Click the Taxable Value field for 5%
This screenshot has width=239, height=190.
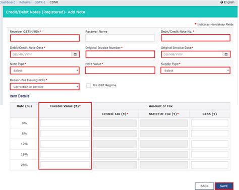pyautogui.click(x=65, y=134)
